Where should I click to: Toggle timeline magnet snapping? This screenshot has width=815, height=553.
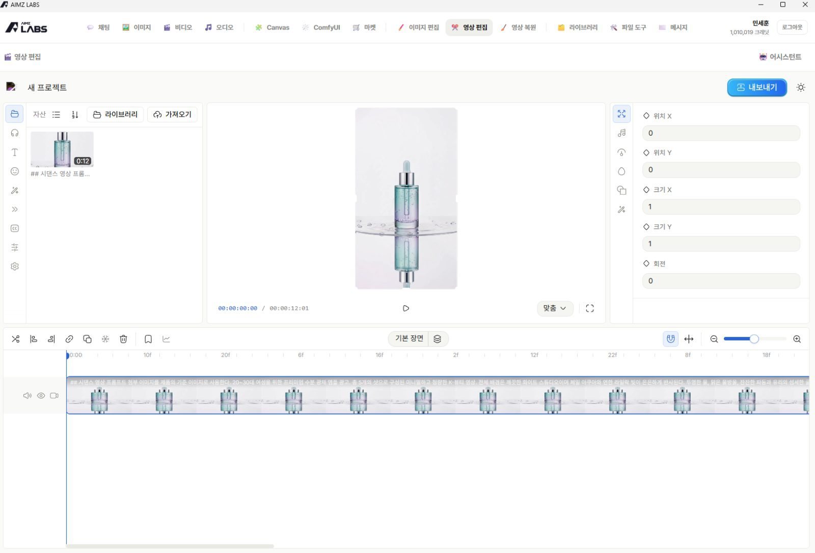click(671, 339)
